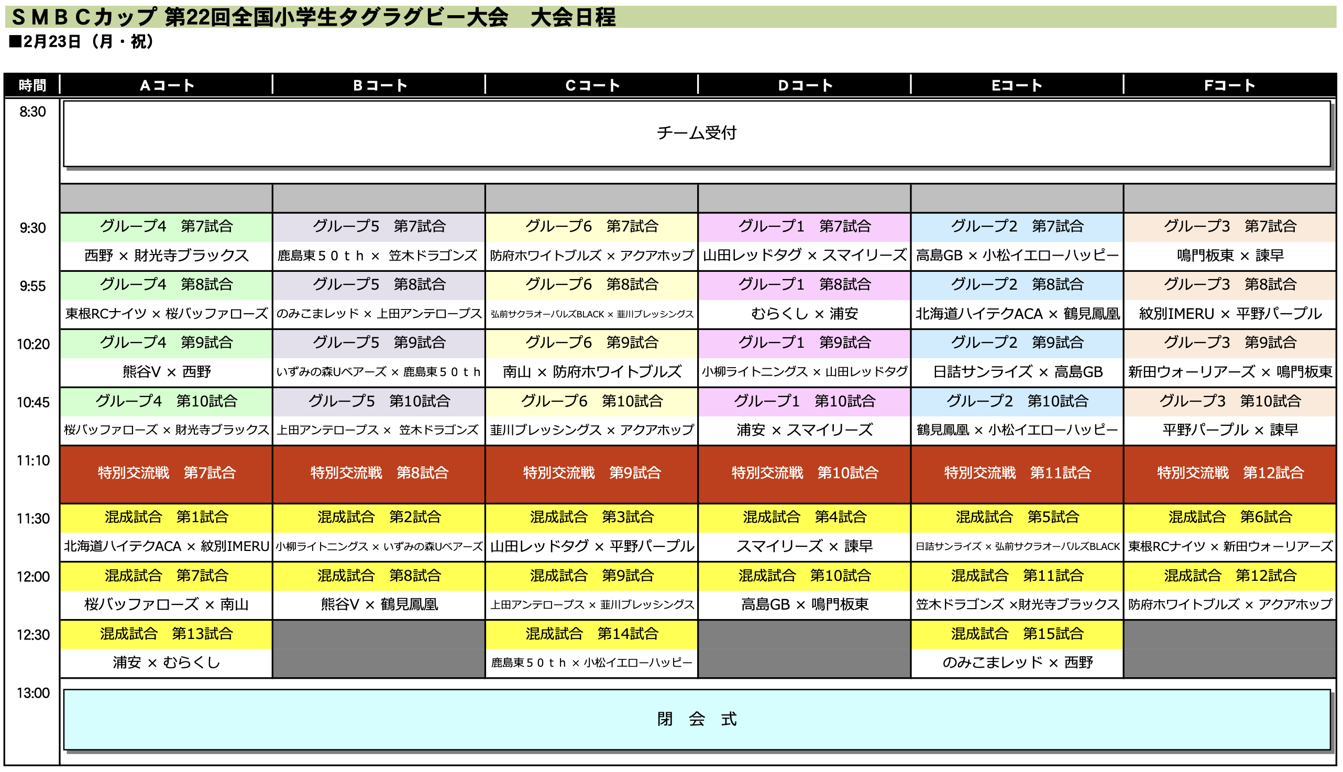
Task: Select 混成試合 第1試合 yellow cell
Action: (x=167, y=517)
